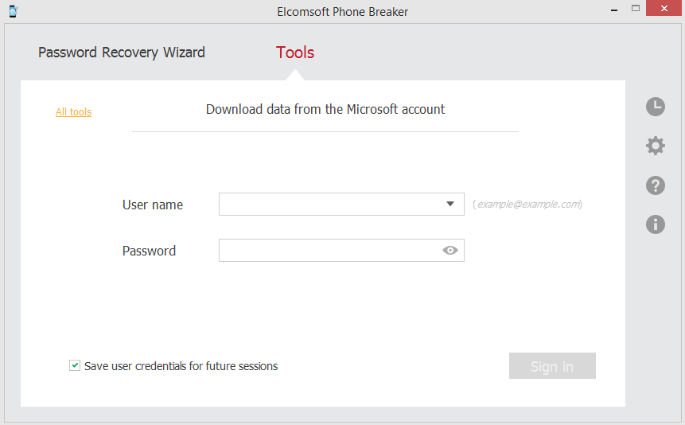Open help with the question mark icon
The image size is (685, 425).
(656, 185)
